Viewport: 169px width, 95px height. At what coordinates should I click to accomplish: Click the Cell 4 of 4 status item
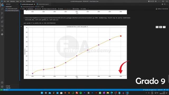[x=160, y=90]
